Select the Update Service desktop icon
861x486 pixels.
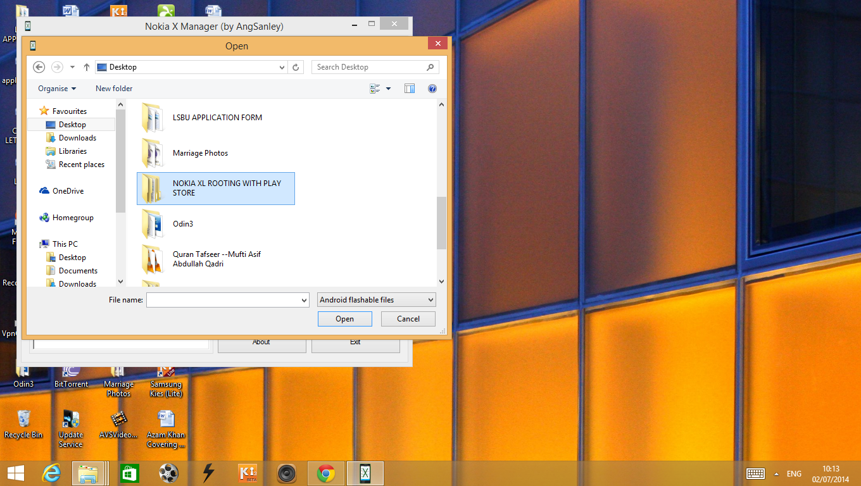click(71, 429)
